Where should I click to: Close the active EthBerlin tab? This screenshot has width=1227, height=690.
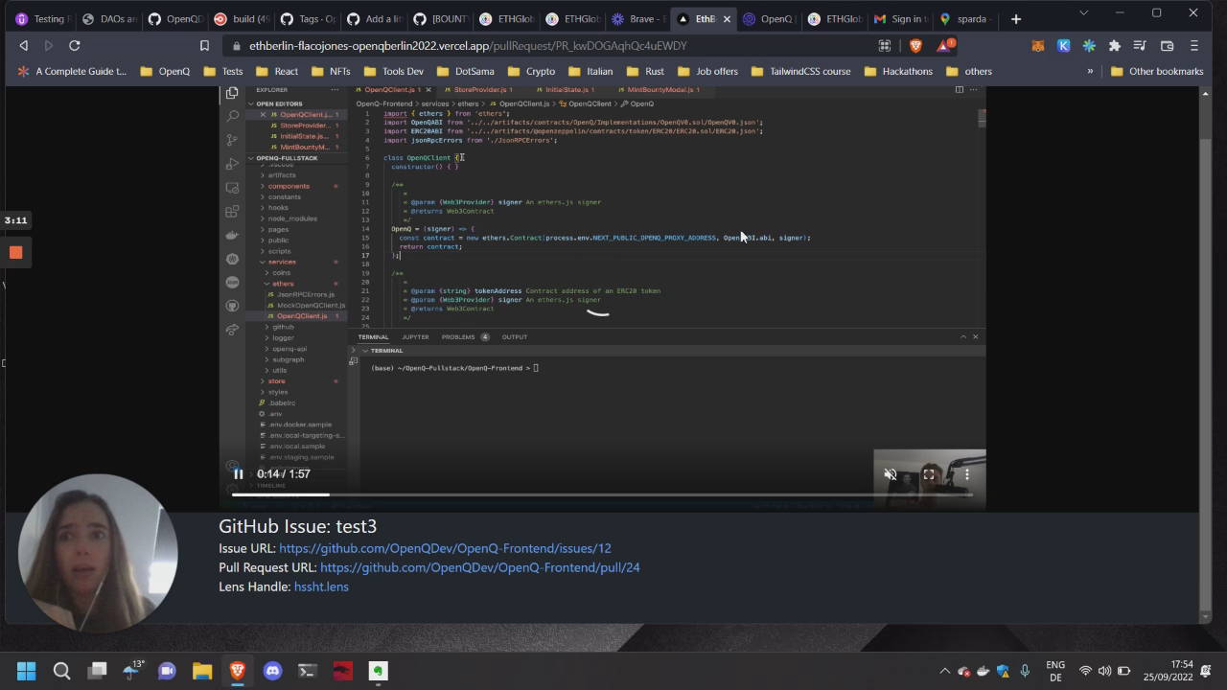click(x=727, y=18)
